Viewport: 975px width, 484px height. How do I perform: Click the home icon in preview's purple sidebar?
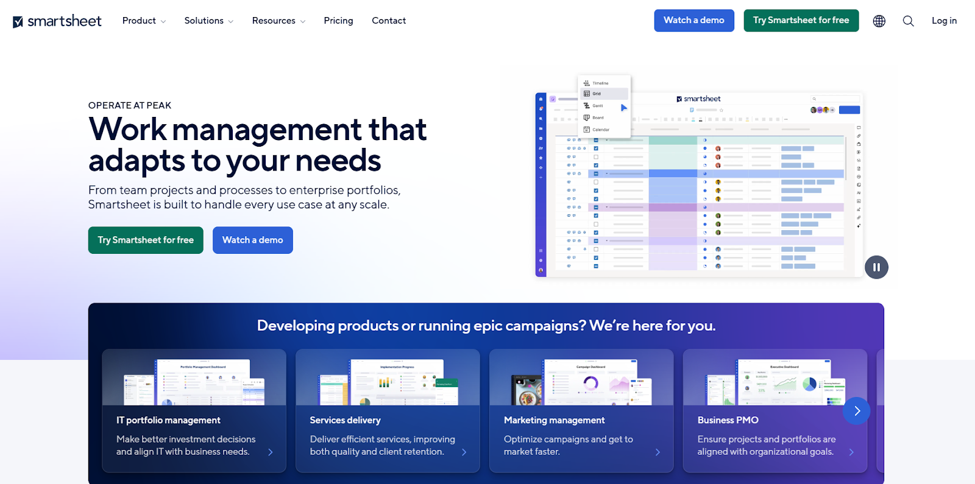(x=541, y=99)
